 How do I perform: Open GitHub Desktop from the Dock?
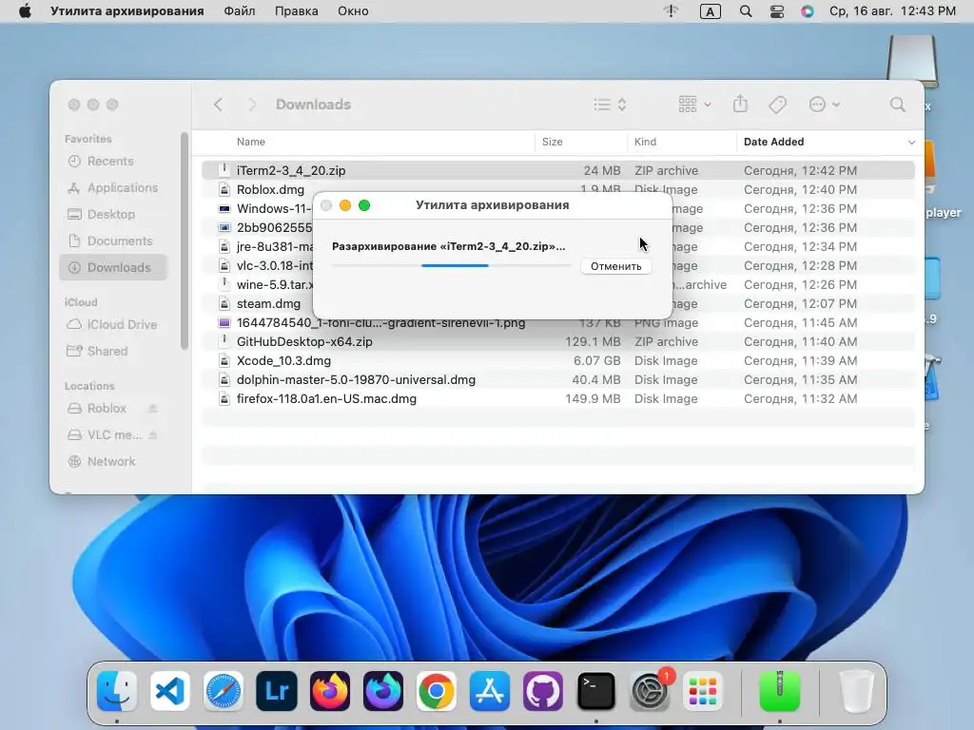(543, 690)
